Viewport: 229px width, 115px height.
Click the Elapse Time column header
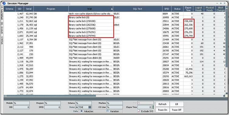tap(188, 9)
